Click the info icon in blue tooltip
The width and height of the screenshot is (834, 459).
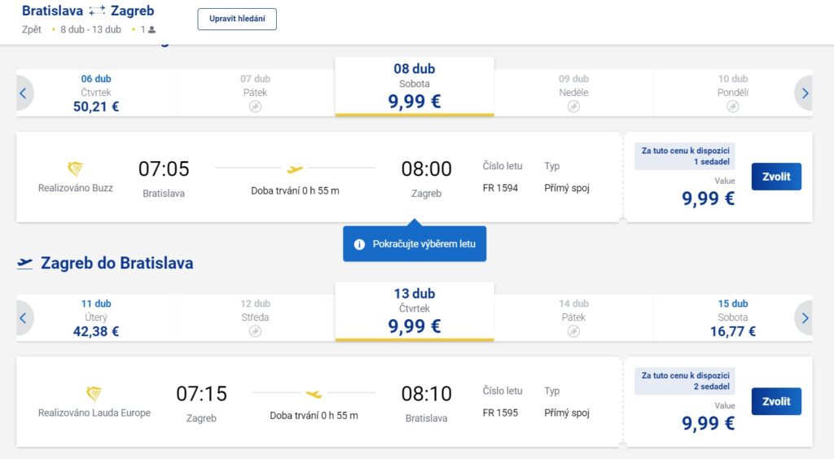point(359,244)
